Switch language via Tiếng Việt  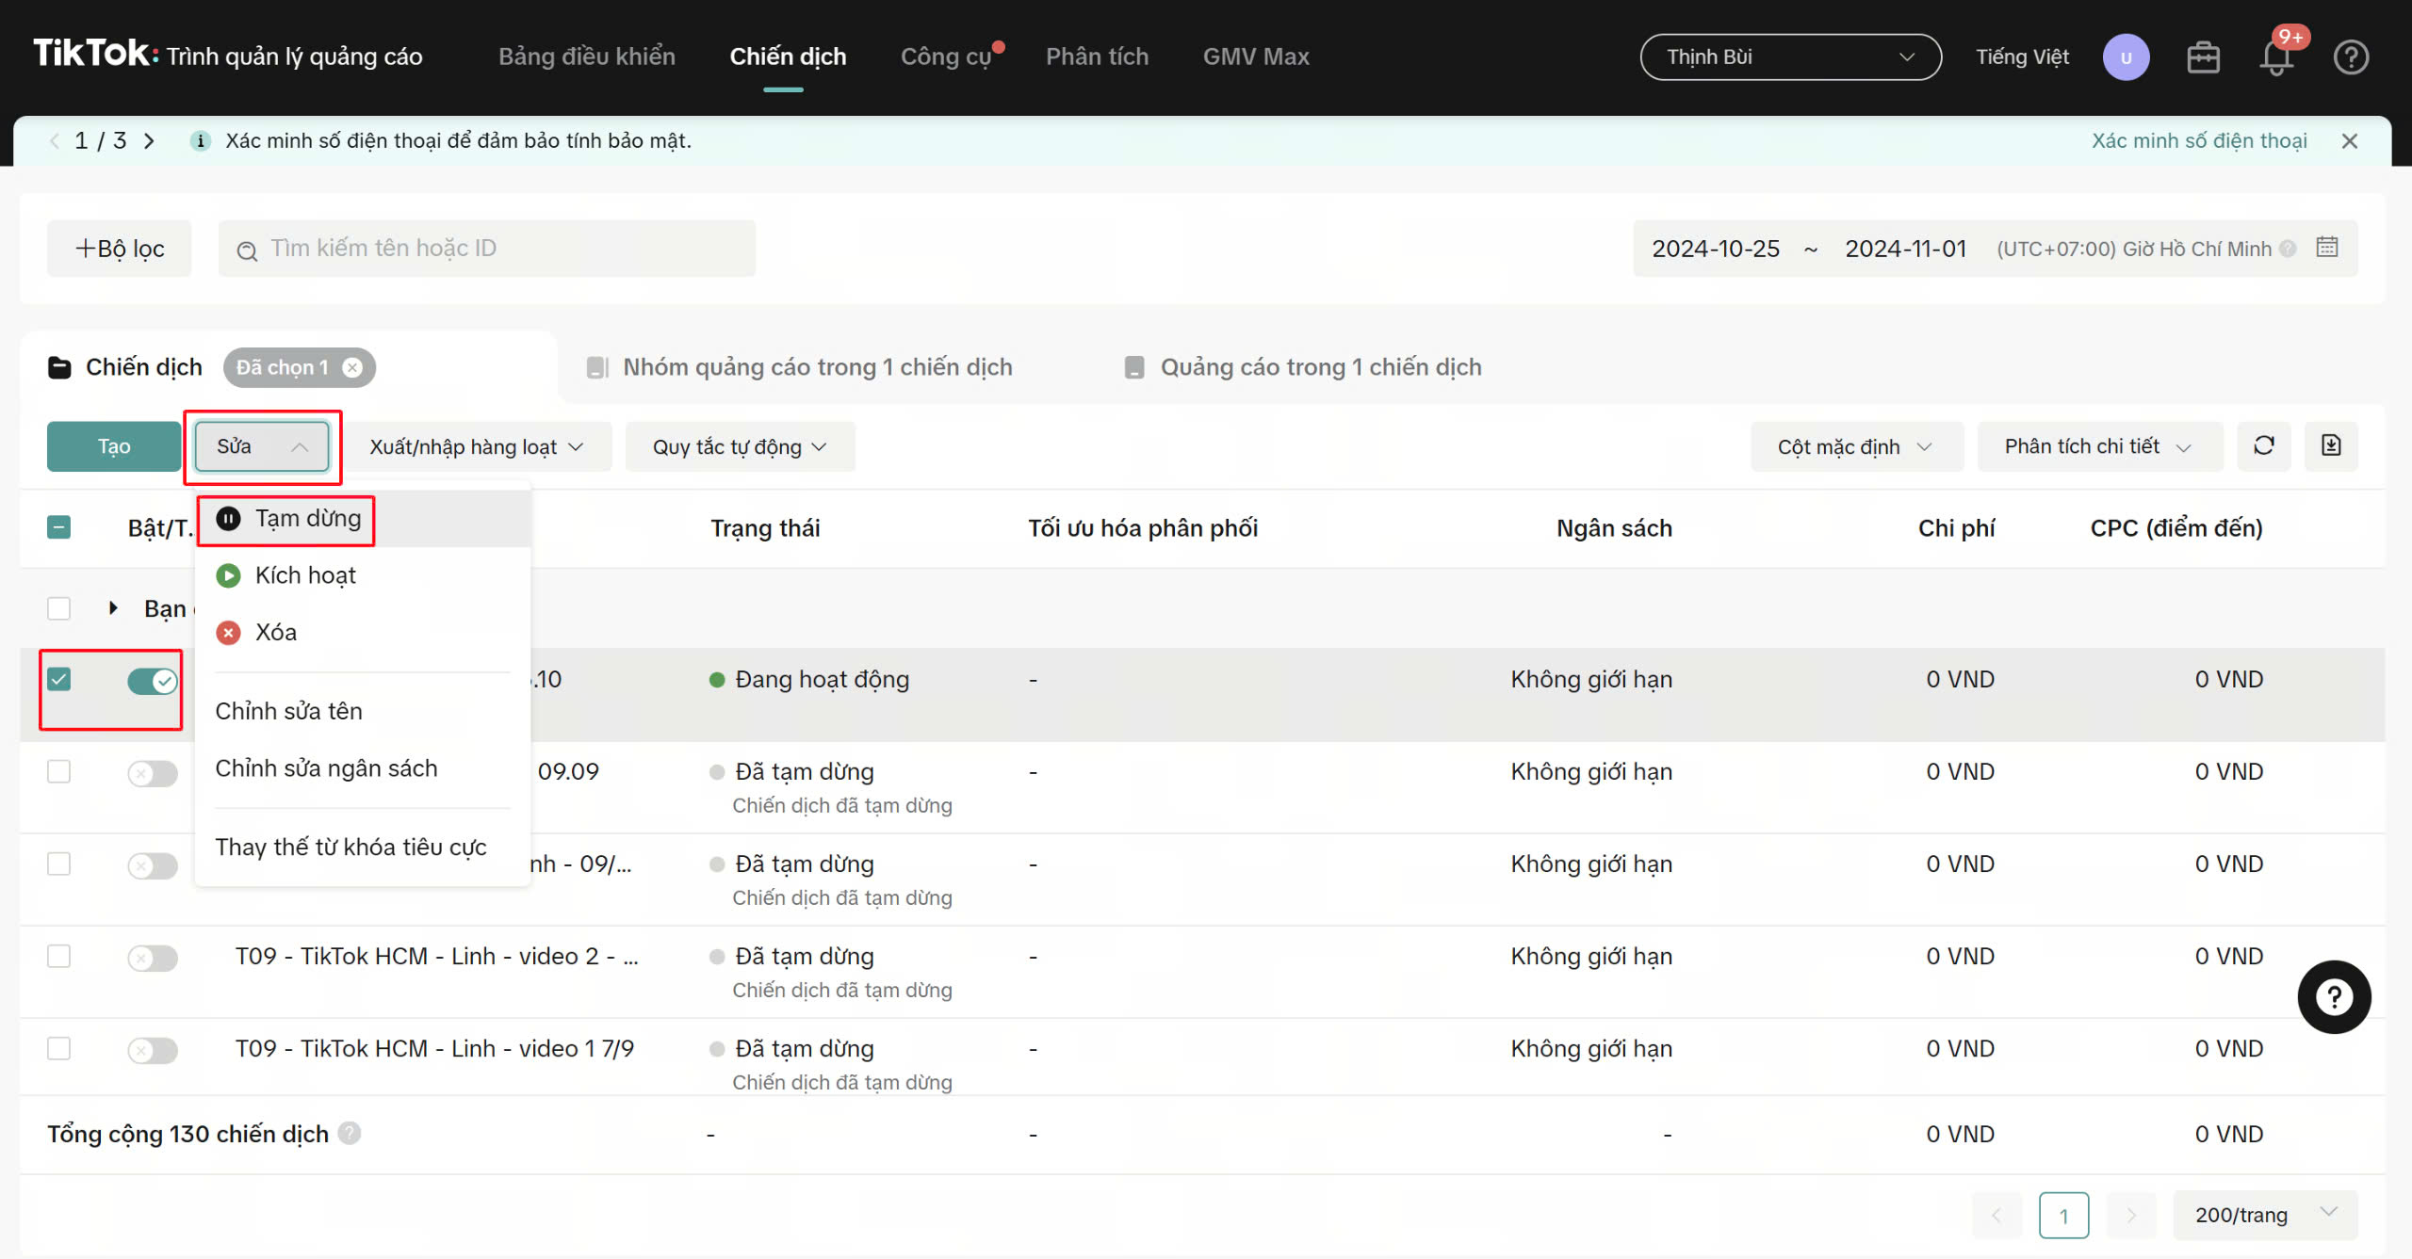coord(2022,57)
